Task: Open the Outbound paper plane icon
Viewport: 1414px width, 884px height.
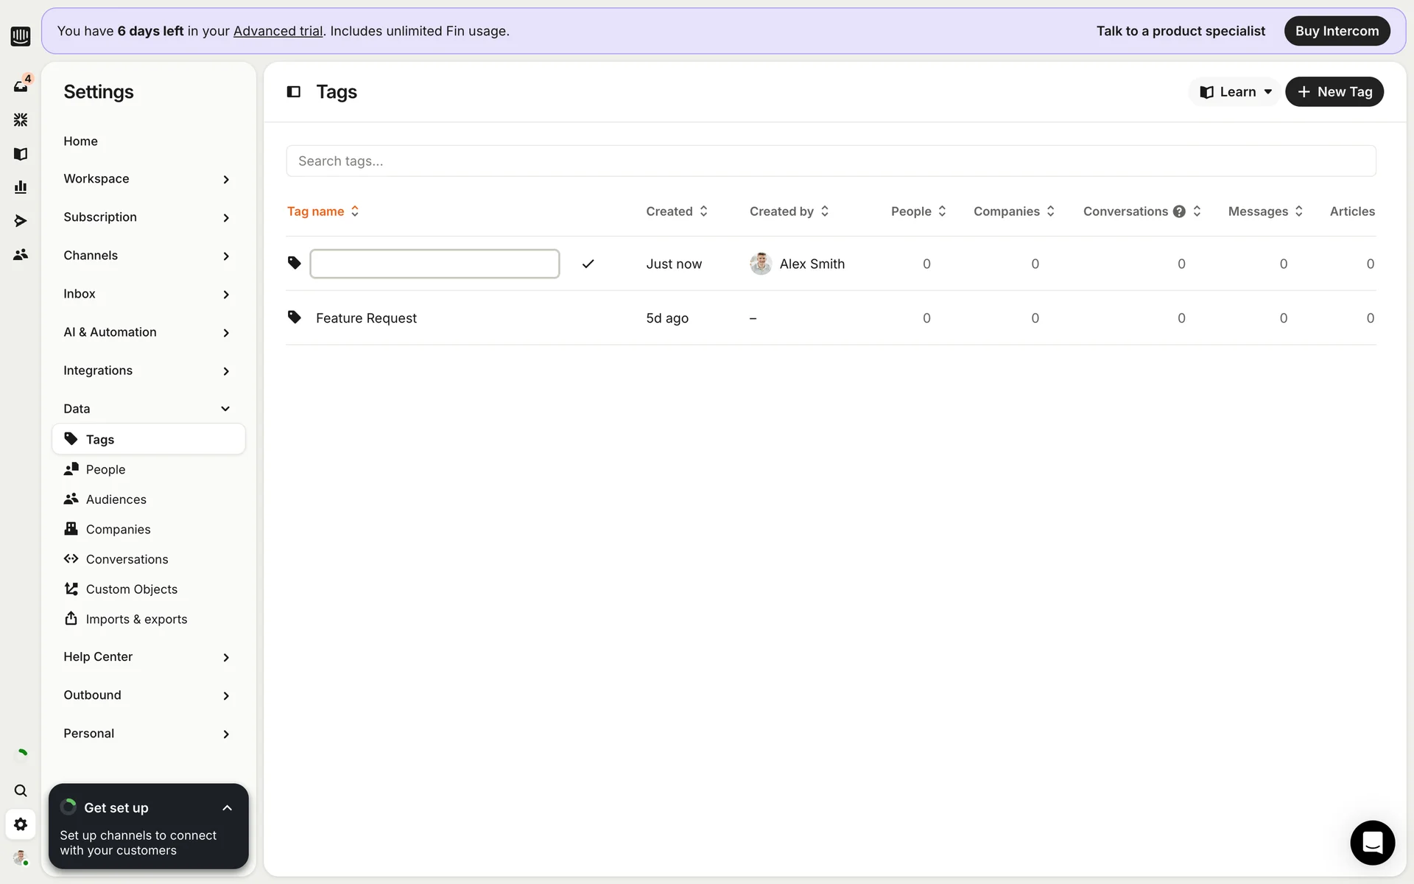Action: click(x=21, y=221)
